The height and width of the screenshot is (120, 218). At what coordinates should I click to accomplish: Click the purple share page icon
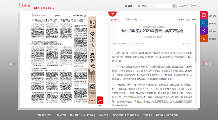204,31
